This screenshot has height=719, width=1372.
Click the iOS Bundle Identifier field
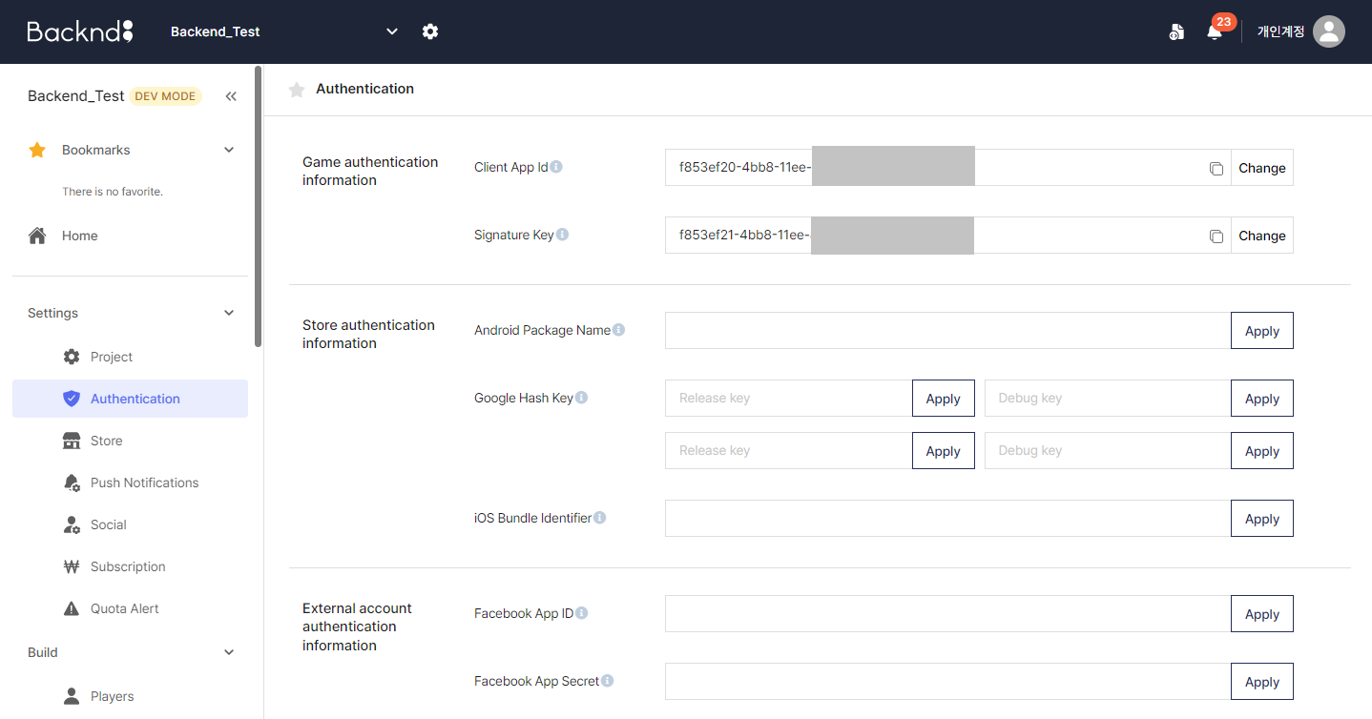pos(948,519)
